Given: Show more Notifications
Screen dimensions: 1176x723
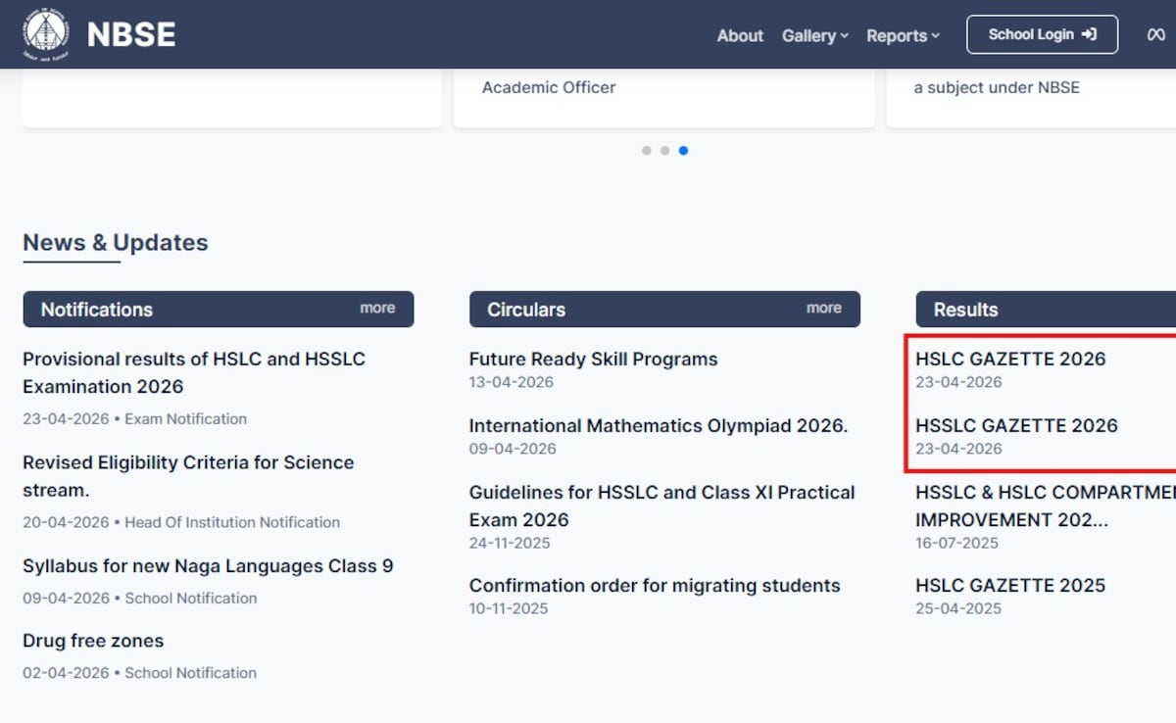Looking at the screenshot, I should [377, 308].
